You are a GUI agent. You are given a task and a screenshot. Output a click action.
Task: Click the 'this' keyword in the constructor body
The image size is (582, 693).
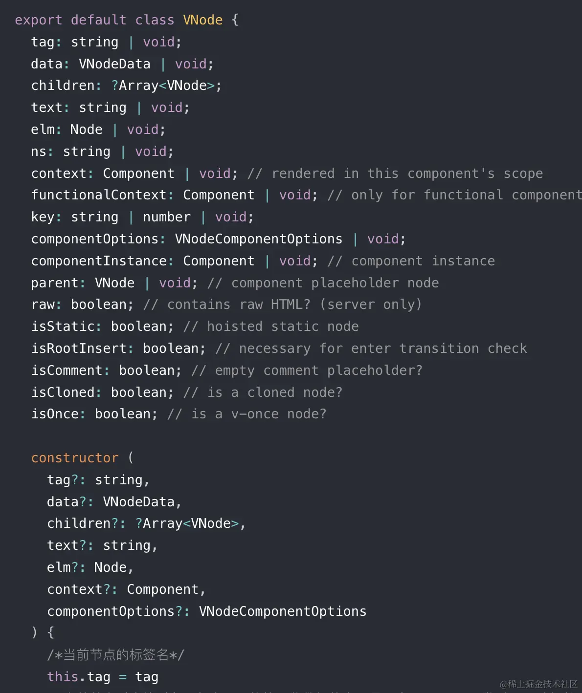click(x=63, y=677)
